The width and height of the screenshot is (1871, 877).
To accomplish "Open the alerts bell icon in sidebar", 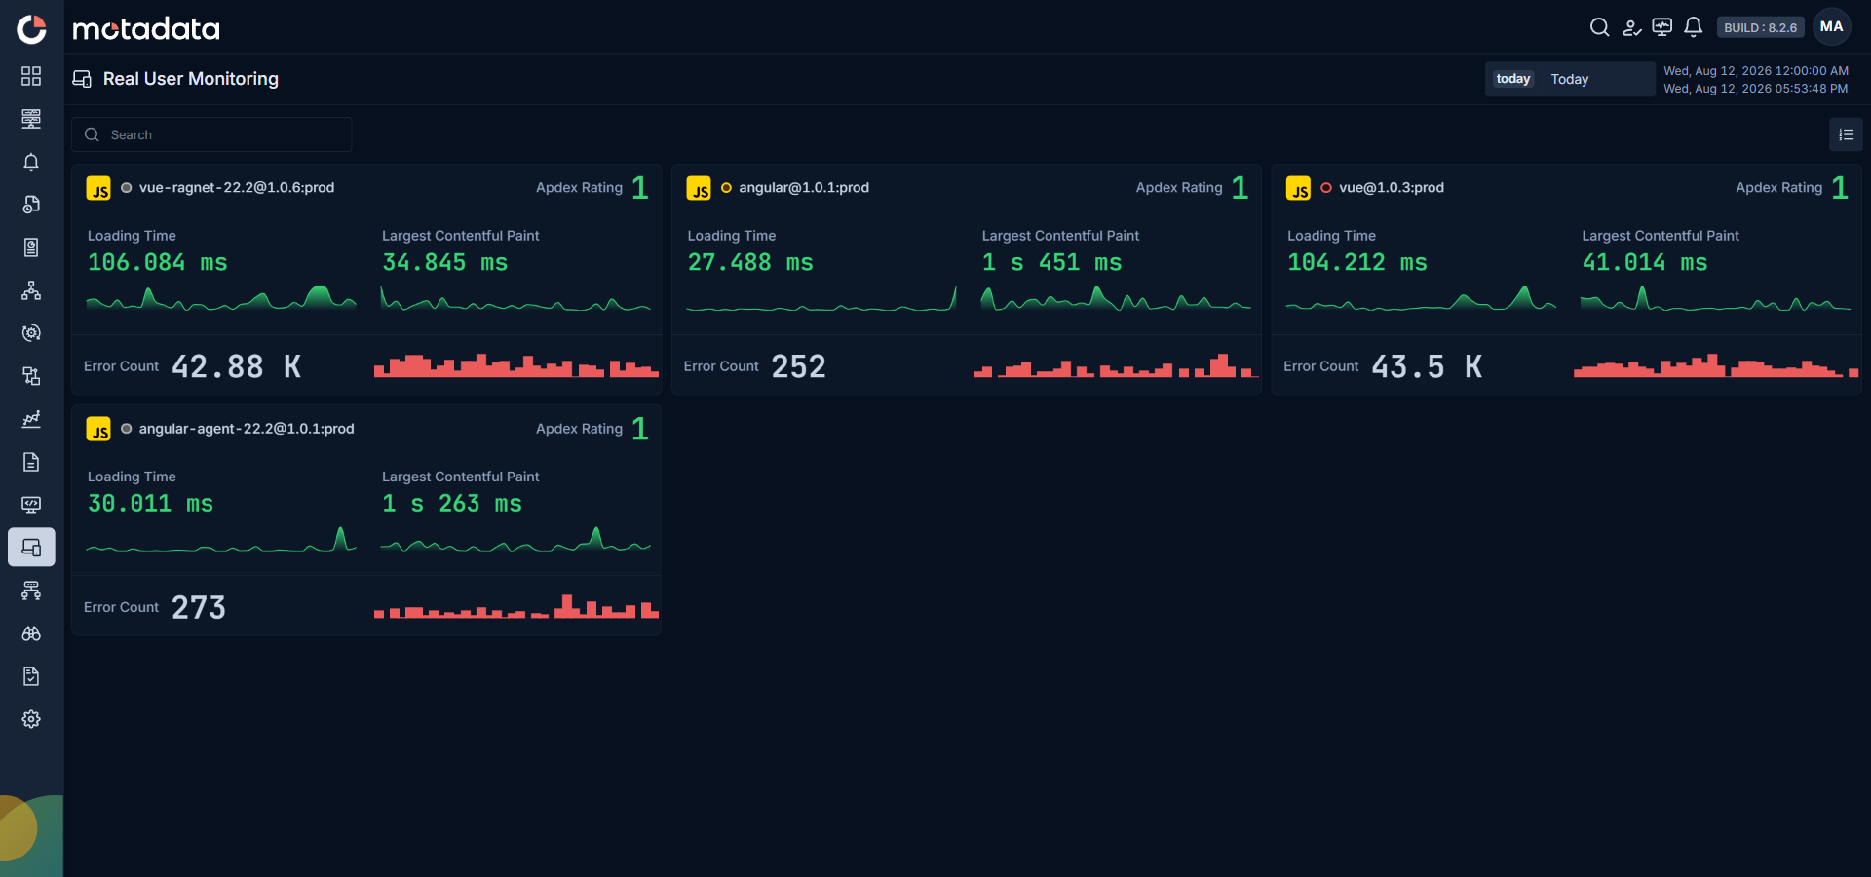I will (31, 162).
